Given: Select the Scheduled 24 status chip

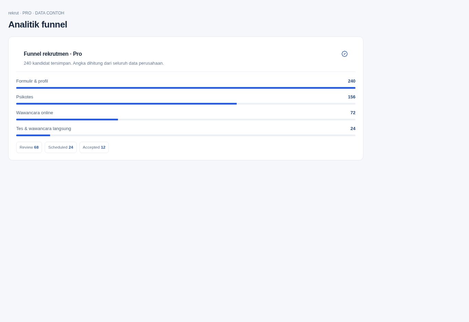Looking at the screenshot, I should click(61, 147).
